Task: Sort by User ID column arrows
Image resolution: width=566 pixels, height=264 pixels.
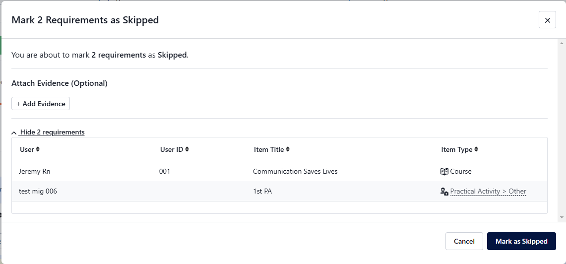Action: tap(187, 149)
